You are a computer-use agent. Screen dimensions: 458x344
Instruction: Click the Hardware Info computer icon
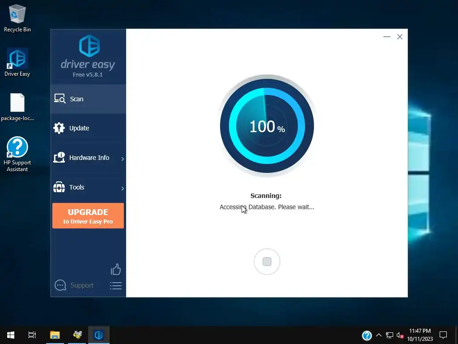pos(59,157)
